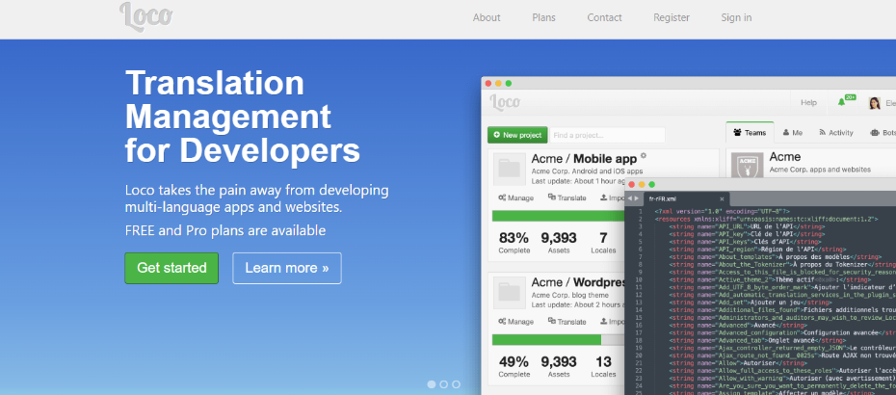
Task: Click the Wordpress project folder icon
Action: point(509,293)
